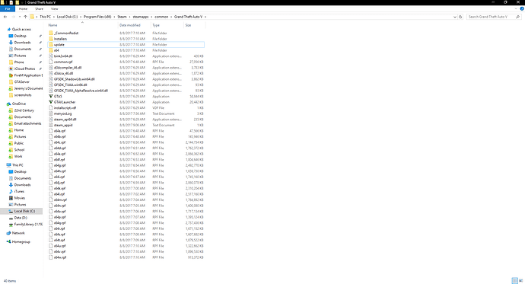The height and width of the screenshot is (284, 525).
Task: Select the GTAVLauncher application icon
Action: [51, 102]
